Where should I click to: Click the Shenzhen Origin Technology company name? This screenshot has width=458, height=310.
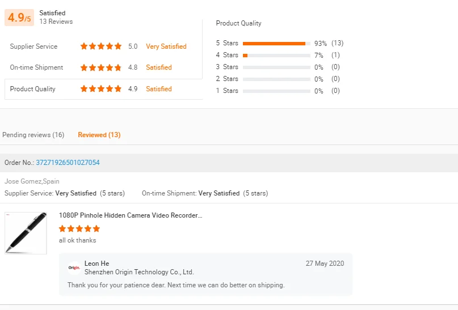(139, 272)
